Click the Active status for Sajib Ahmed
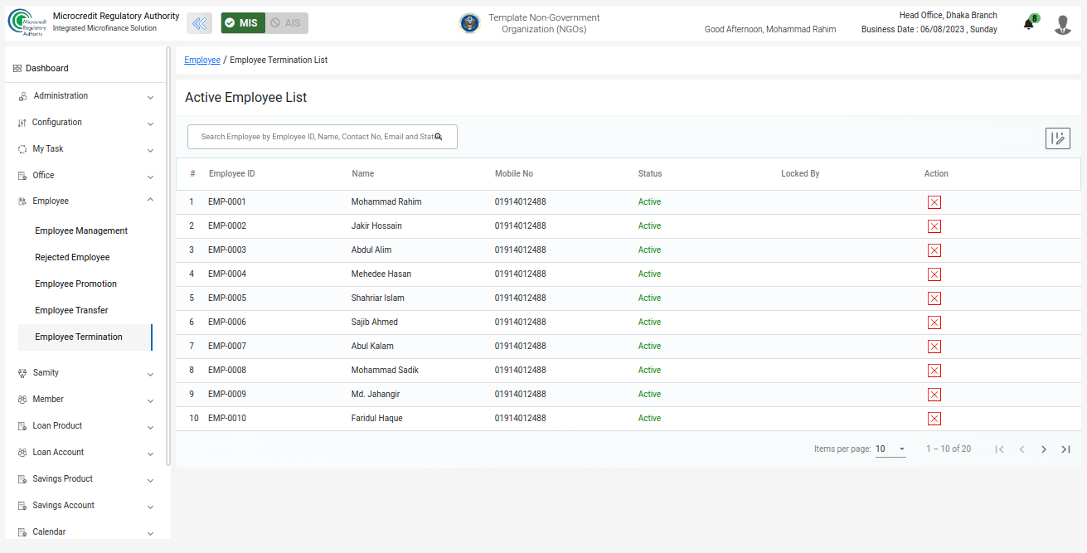1087x553 pixels. pyautogui.click(x=649, y=323)
